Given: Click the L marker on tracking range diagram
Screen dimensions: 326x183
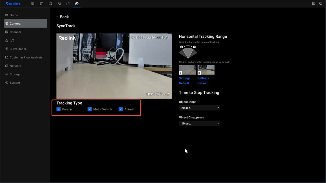Looking at the screenshot, I should coord(182,47).
